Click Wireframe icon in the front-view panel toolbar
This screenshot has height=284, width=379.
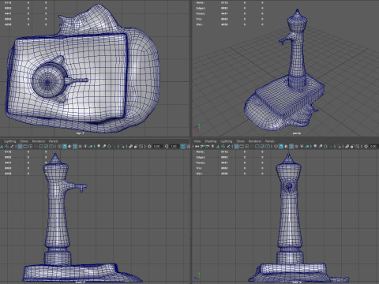click(x=276, y=146)
